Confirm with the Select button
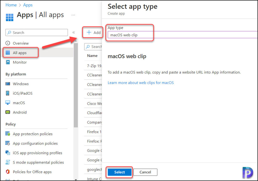258x181 pixels. (120, 172)
